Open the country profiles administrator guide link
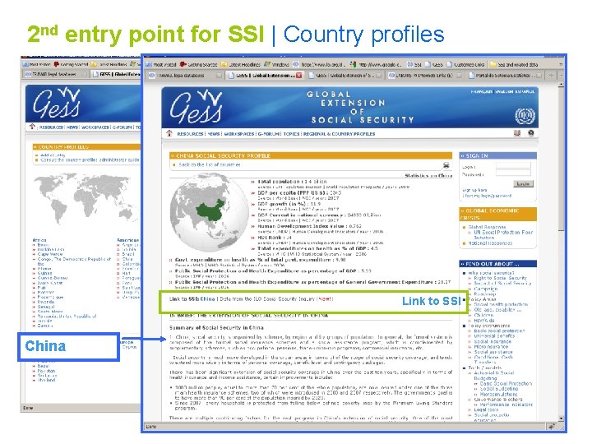 (x=90, y=160)
